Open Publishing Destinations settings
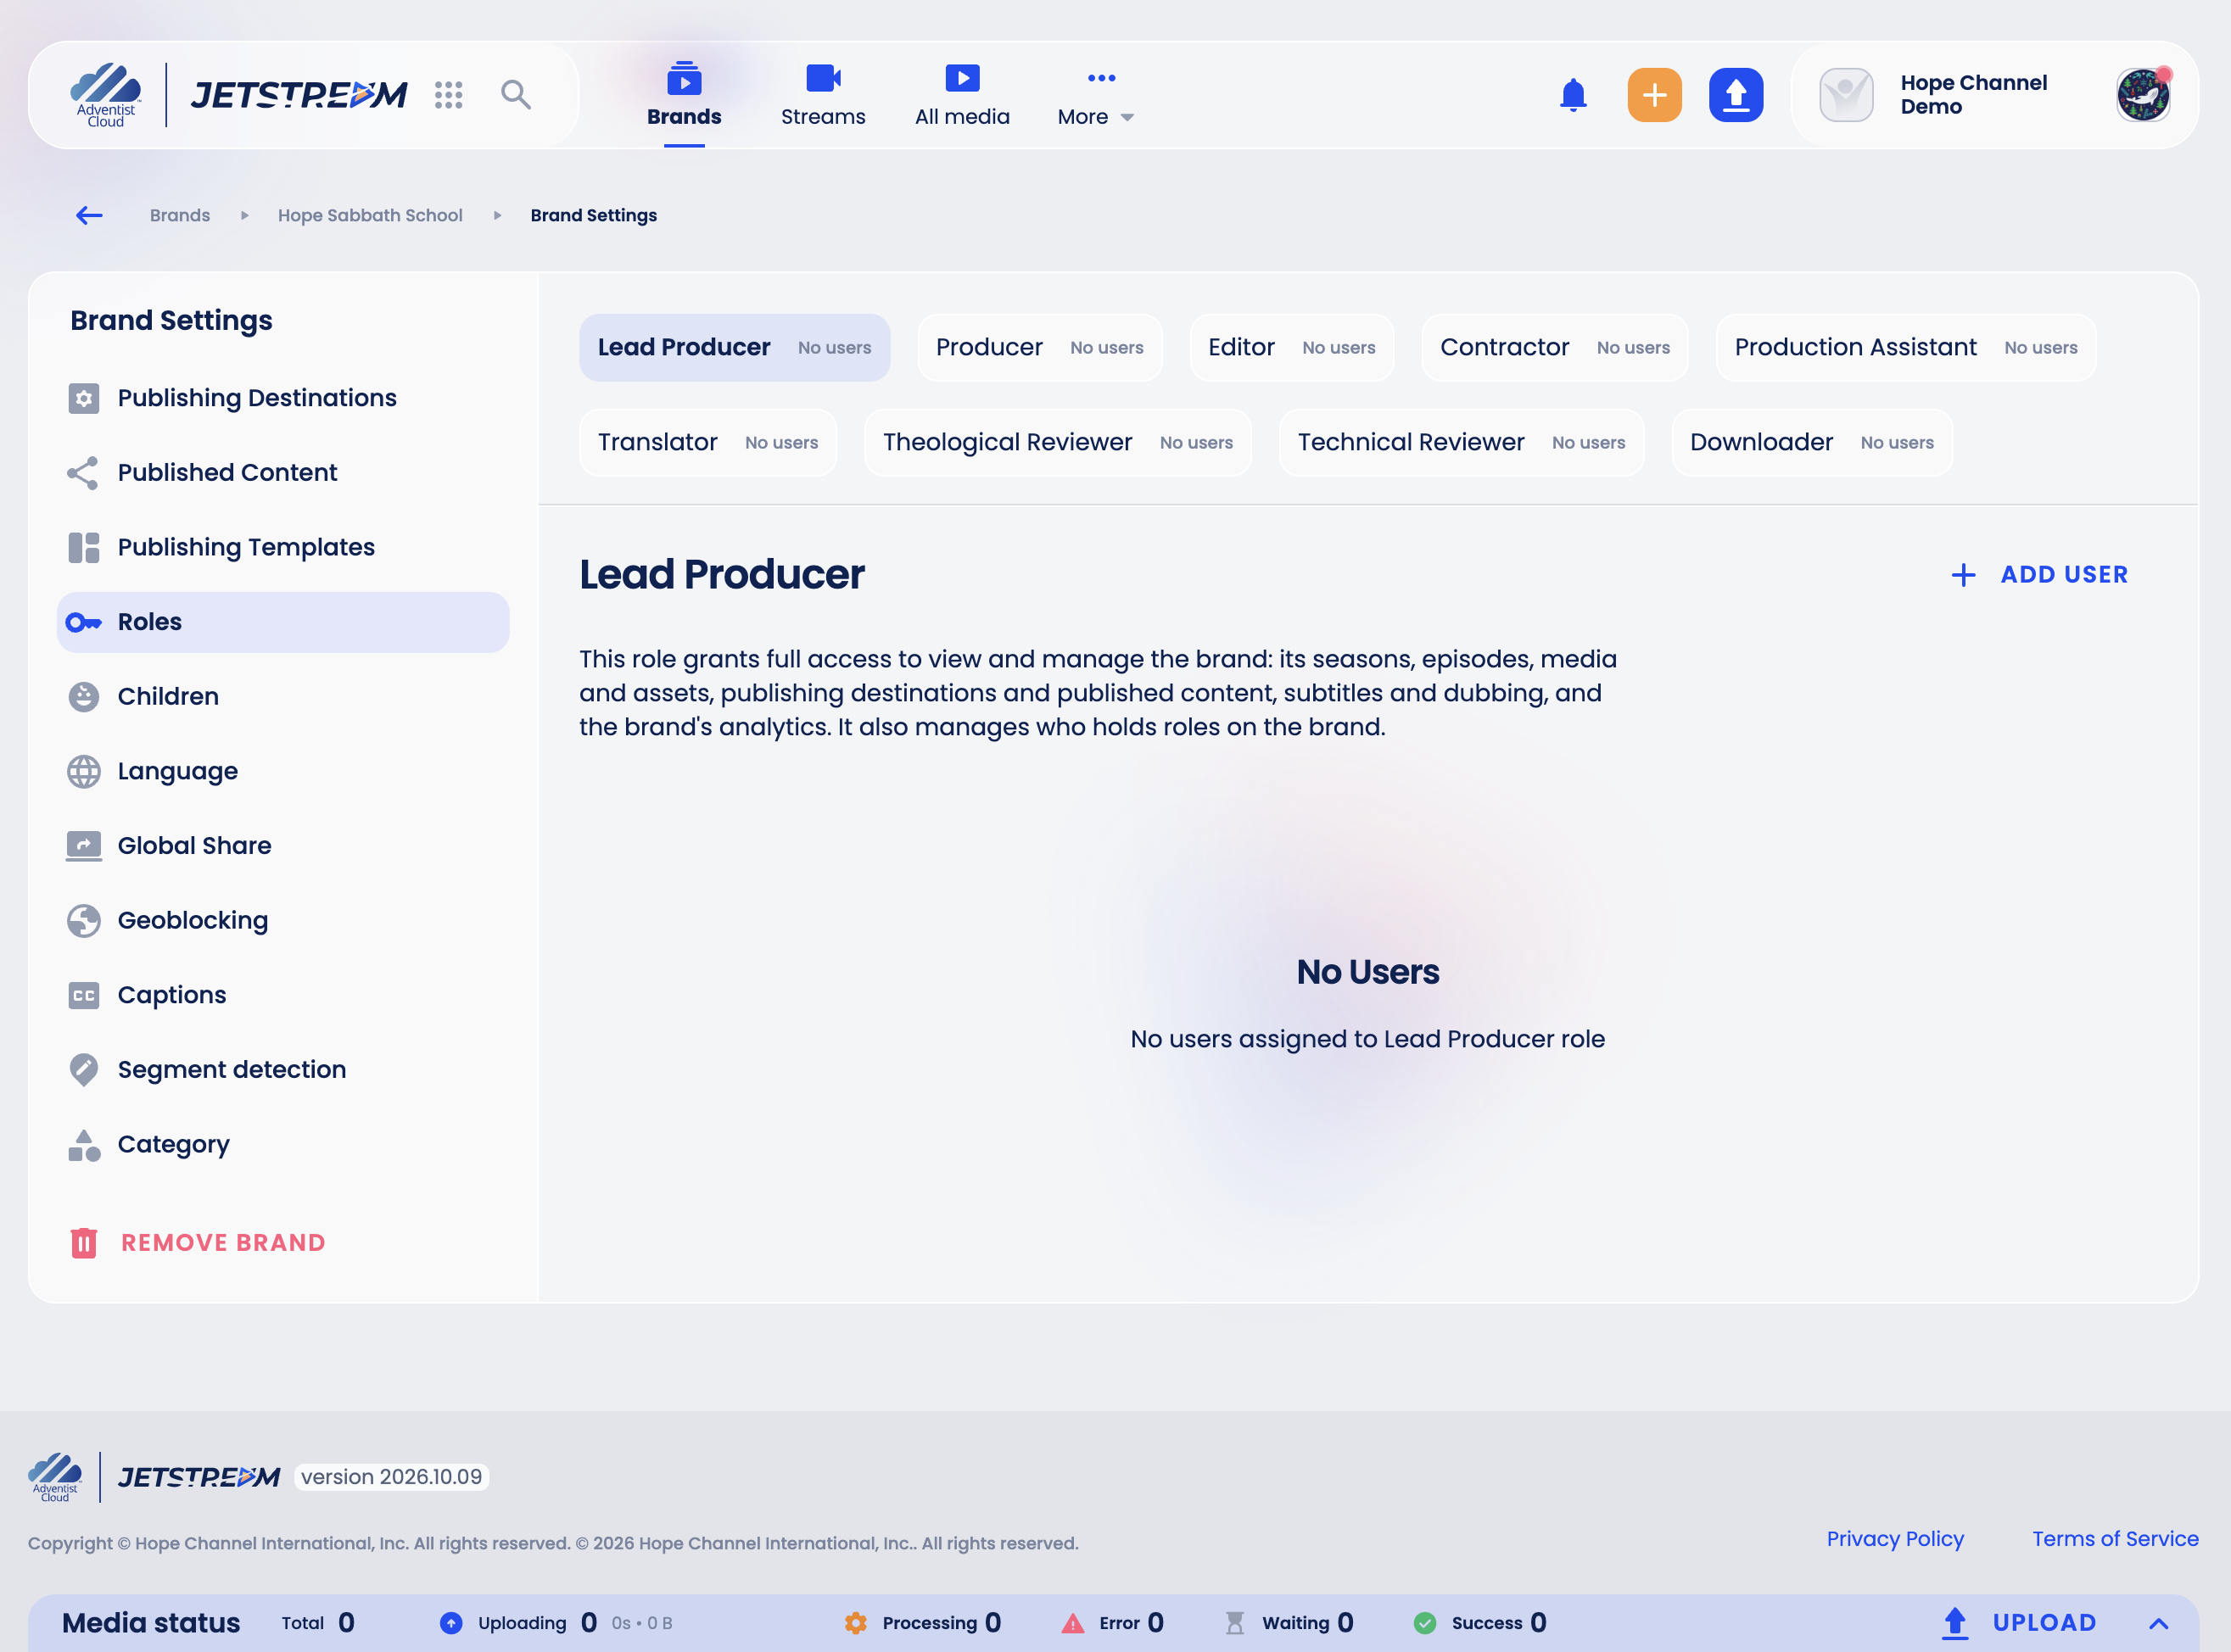This screenshot has height=1652, width=2231. (x=283, y=398)
